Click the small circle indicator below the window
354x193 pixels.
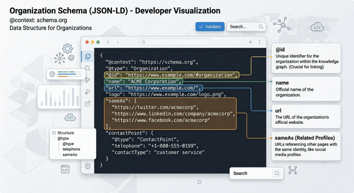point(199,182)
